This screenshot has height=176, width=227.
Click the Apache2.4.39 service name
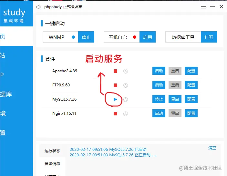(x=65, y=71)
